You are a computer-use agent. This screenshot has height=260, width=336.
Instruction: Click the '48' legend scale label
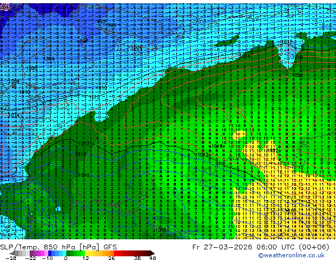point(153,258)
